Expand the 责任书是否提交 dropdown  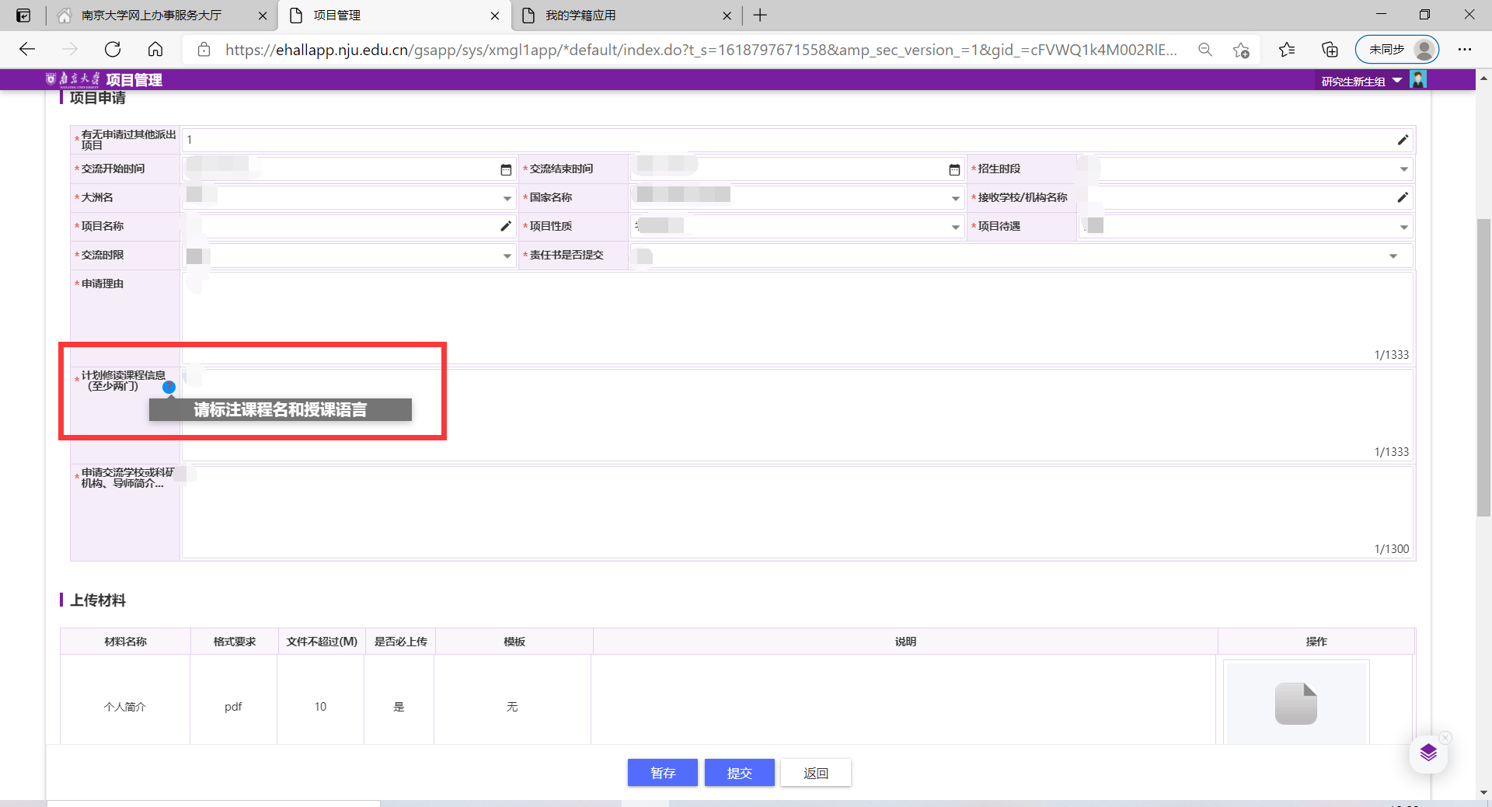point(1393,256)
